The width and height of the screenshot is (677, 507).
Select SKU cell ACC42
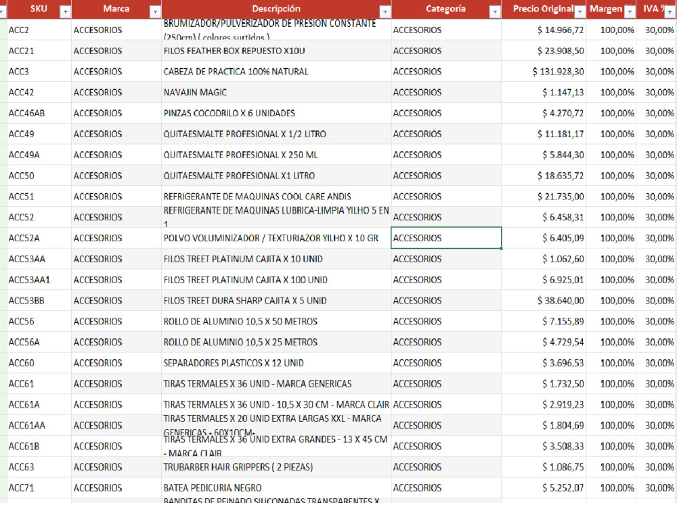[39, 92]
